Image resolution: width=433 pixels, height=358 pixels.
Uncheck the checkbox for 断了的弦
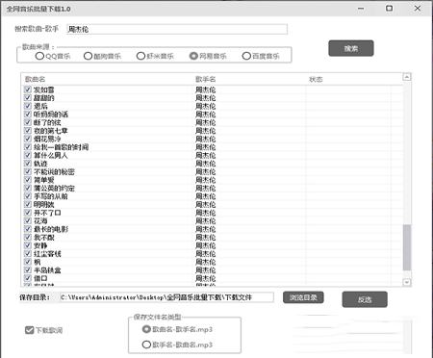tap(28, 122)
